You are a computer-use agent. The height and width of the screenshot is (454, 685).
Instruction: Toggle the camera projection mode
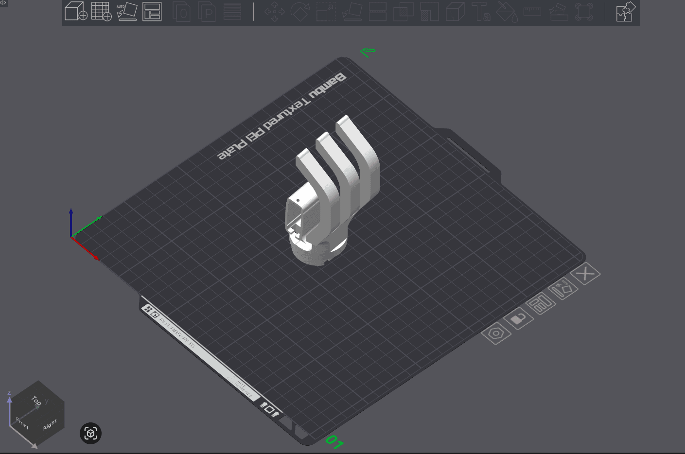tap(90, 433)
